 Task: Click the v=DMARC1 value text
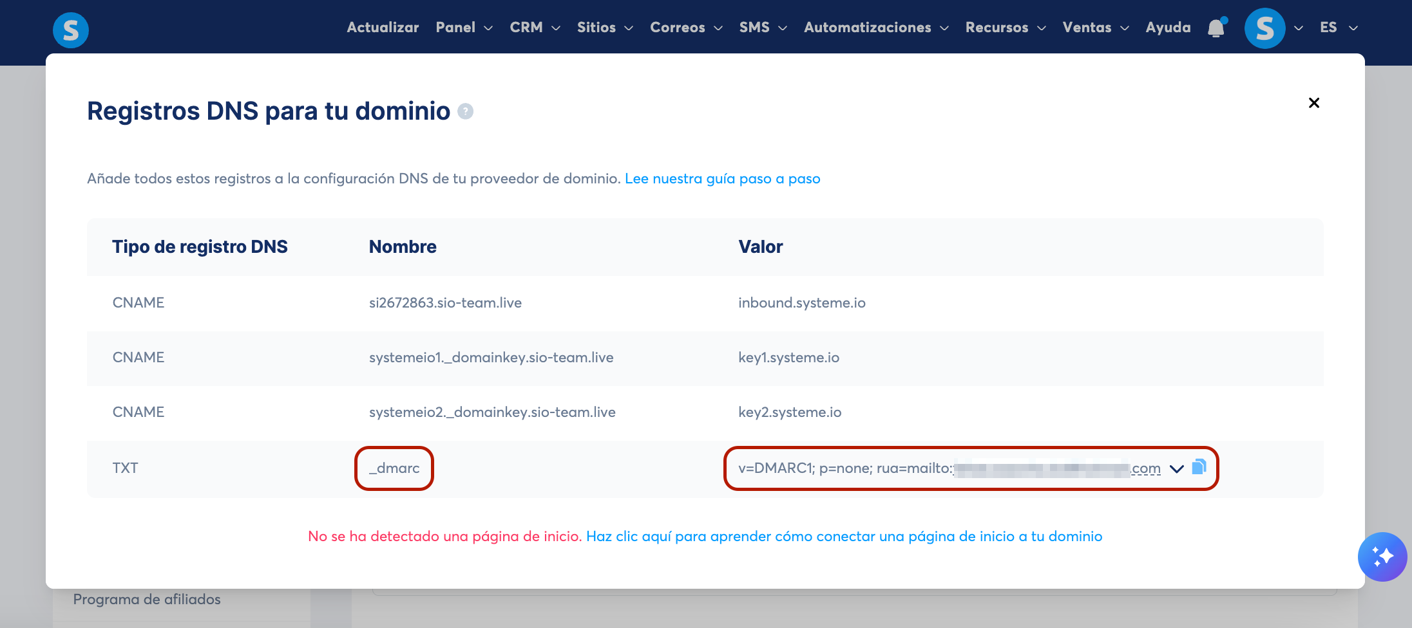click(949, 468)
